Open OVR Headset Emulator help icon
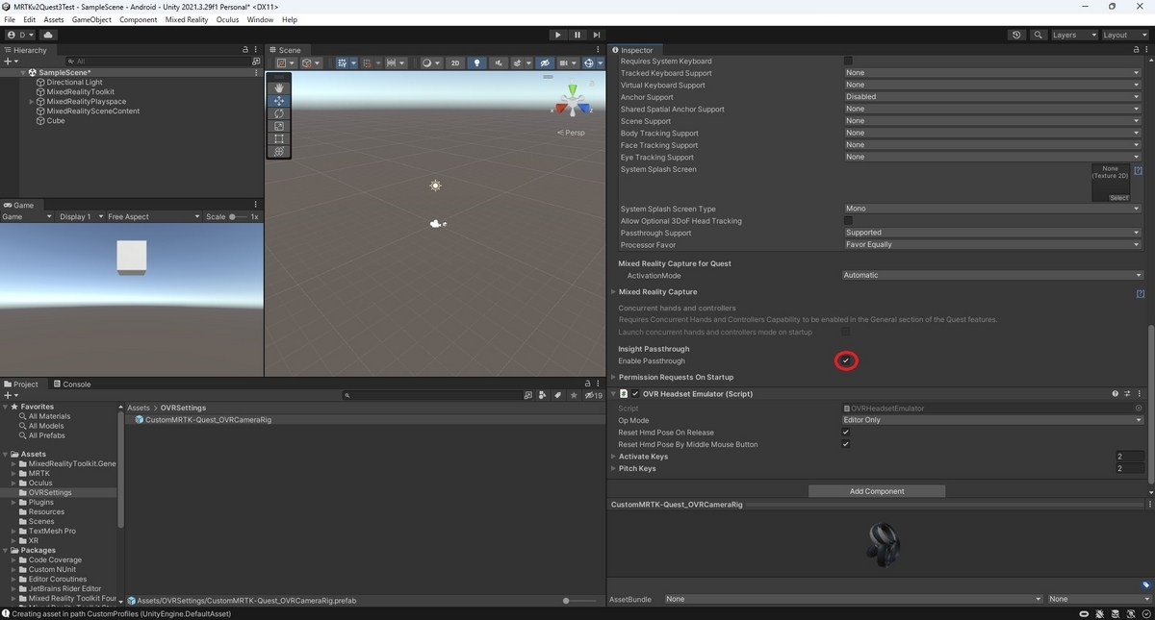1155x620 pixels. 1116,394
